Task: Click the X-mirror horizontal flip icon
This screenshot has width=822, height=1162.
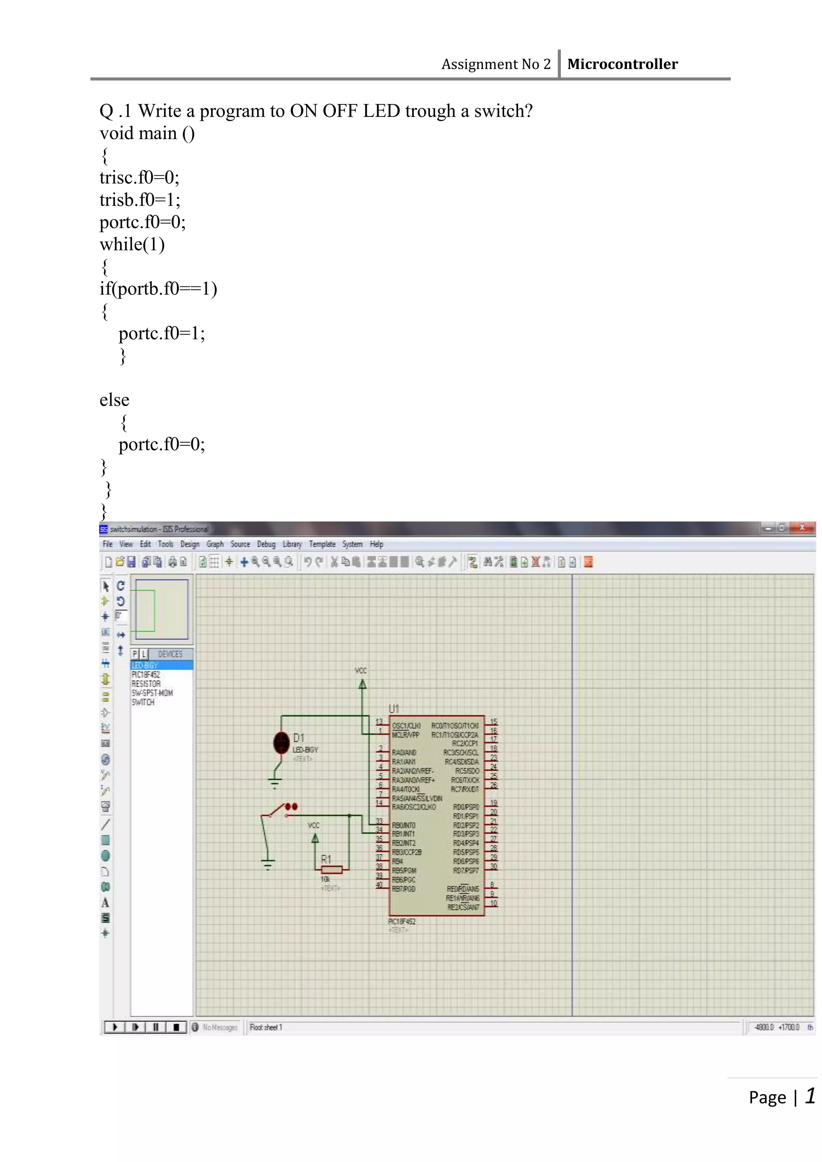Action: (120, 635)
